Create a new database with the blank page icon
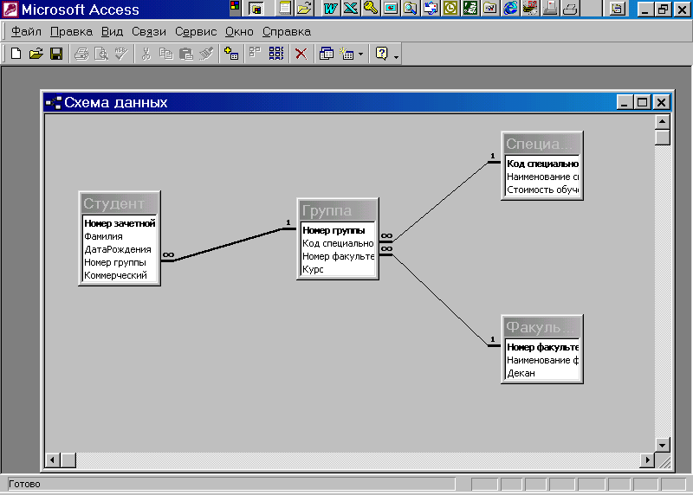This screenshot has height=495, width=693. point(16,54)
